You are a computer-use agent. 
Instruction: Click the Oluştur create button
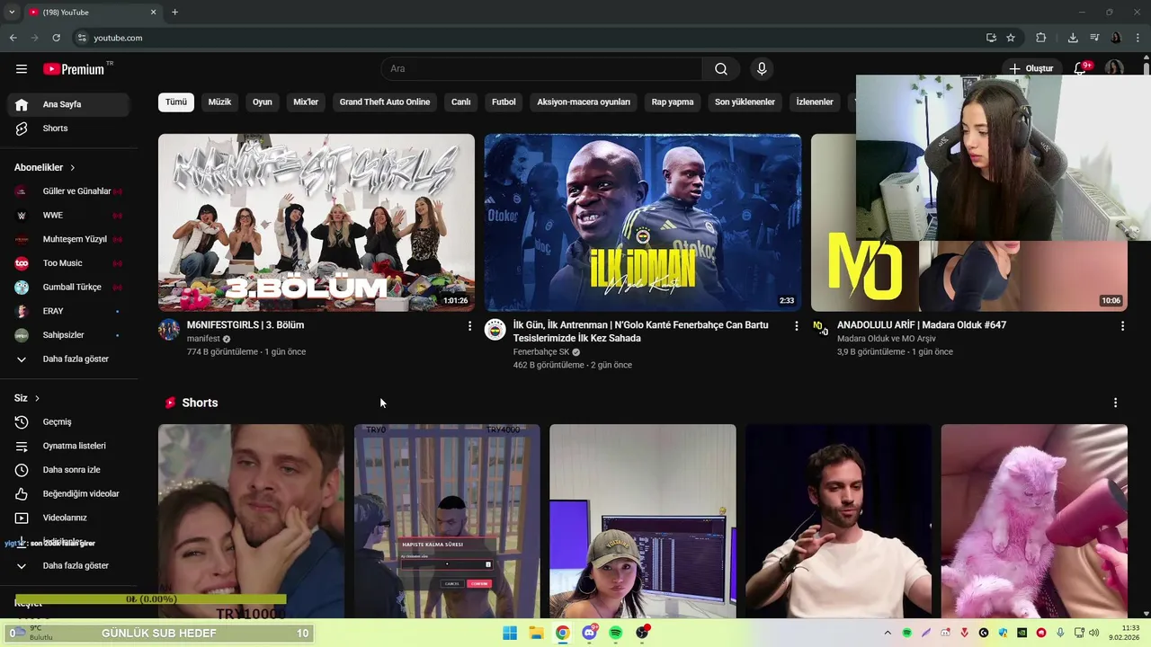click(1031, 68)
